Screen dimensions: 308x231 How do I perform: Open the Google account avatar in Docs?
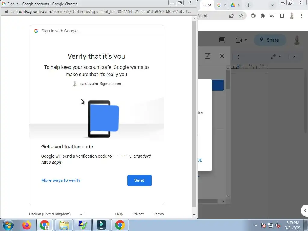(297, 40)
